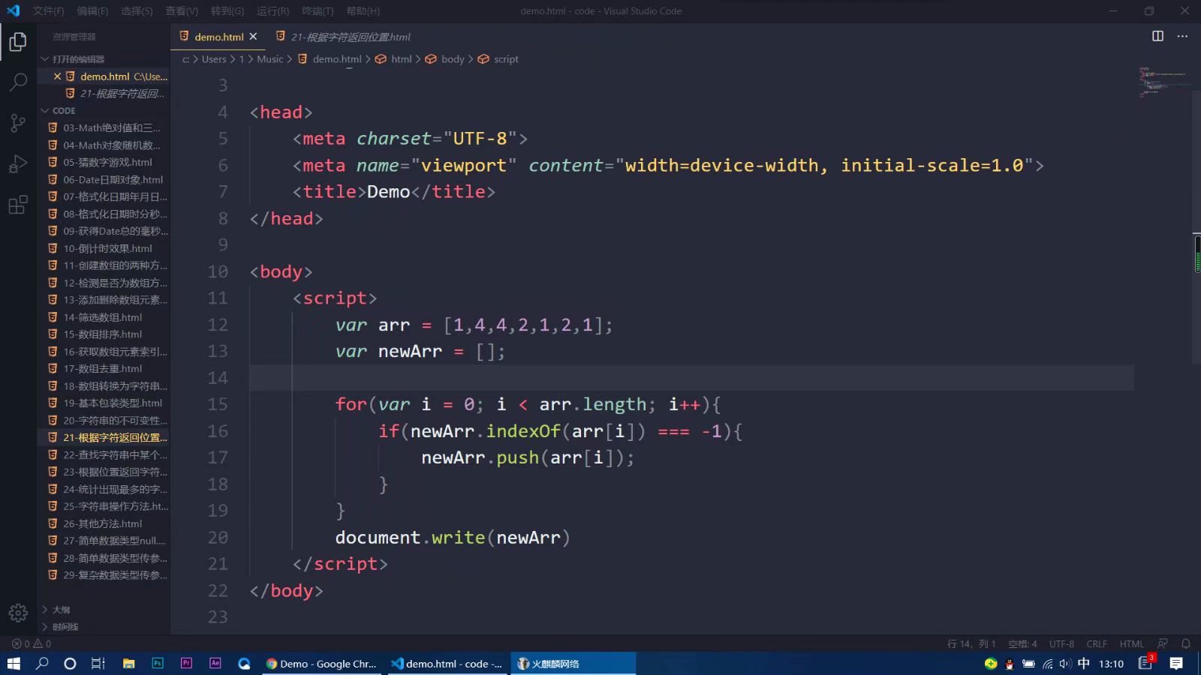The height and width of the screenshot is (675, 1201).
Task: Open the 火麒麟网络 taskbar window
Action: coord(573,663)
